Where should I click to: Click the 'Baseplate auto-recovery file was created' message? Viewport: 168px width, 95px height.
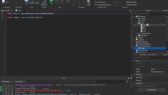[33, 85]
